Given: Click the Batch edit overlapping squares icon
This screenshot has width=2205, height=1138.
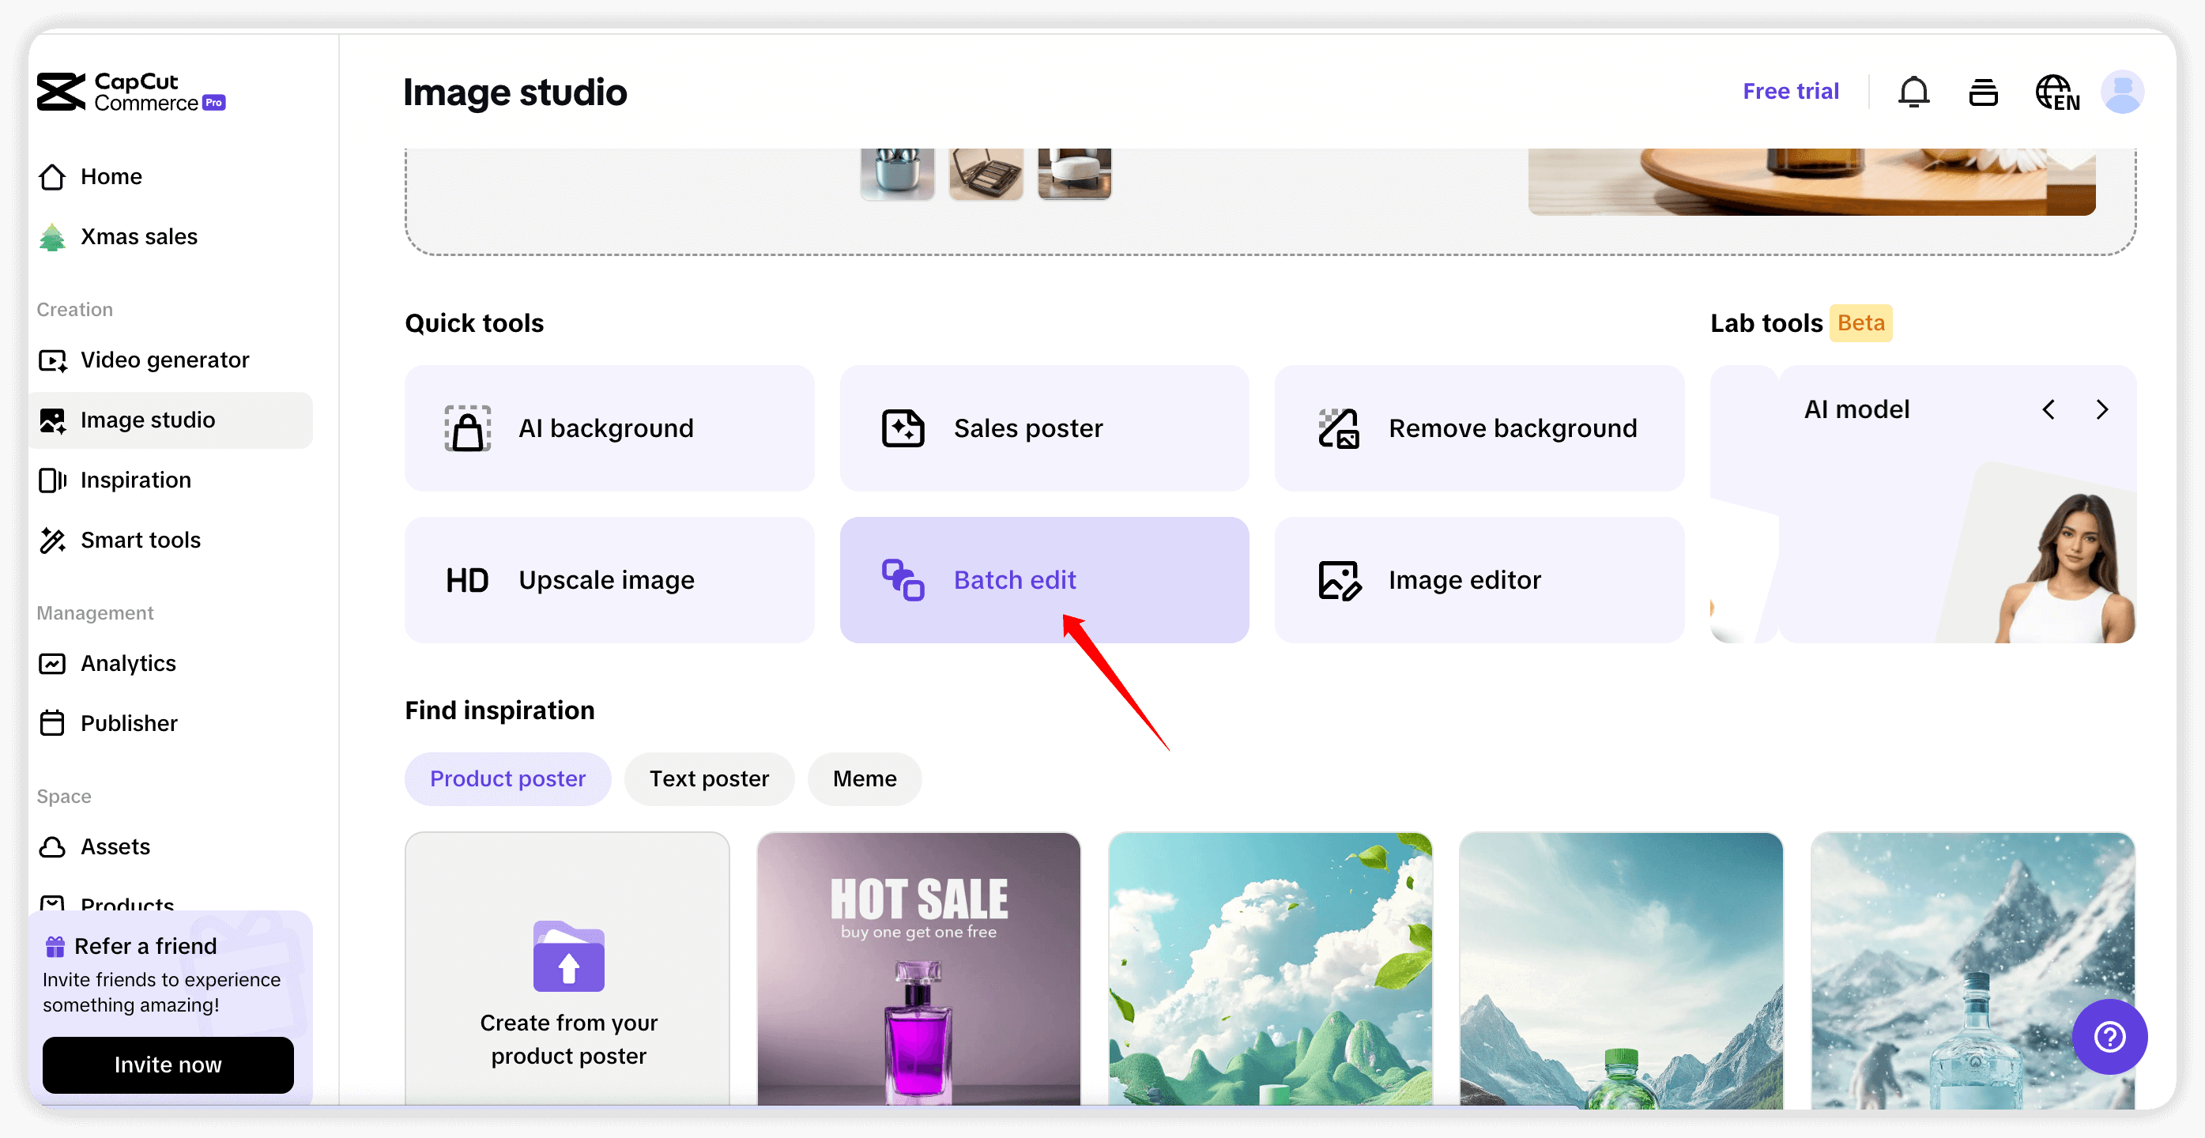Looking at the screenshot, I should [x=903, y=580].
